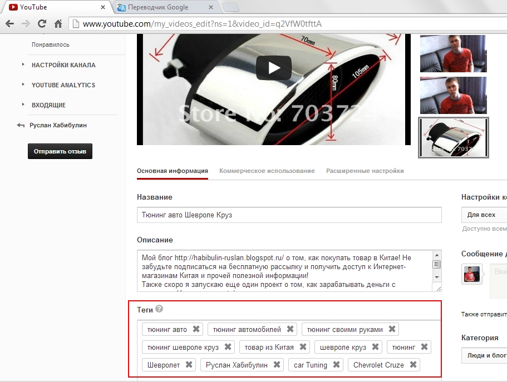Click the Категория heading

(x=480, y=338)
